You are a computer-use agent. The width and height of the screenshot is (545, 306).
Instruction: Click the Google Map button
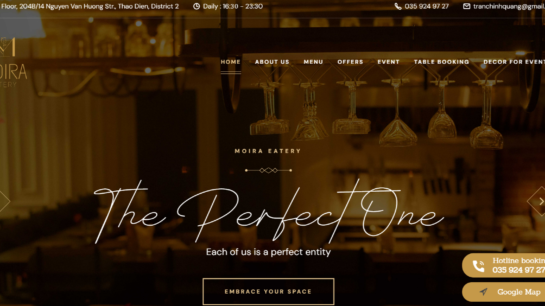tap(504, 292)
